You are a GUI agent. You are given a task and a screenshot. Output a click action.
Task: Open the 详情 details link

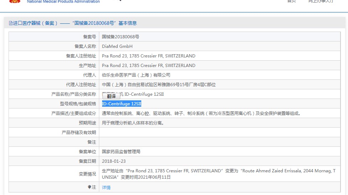pyautogui.click(x=106, y=188)
